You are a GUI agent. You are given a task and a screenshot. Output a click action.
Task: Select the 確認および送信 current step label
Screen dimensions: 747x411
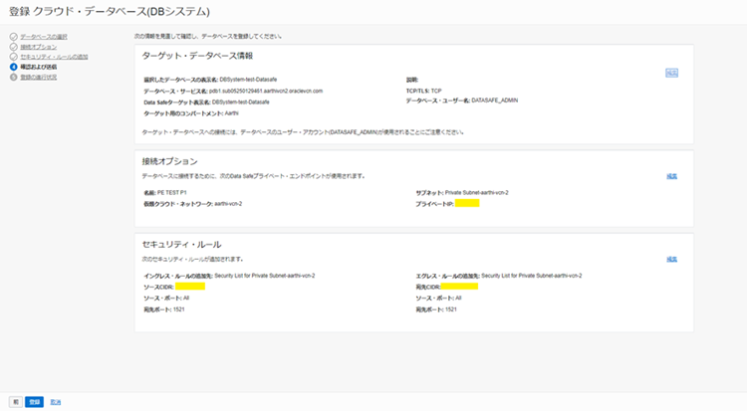pos(40,67)
